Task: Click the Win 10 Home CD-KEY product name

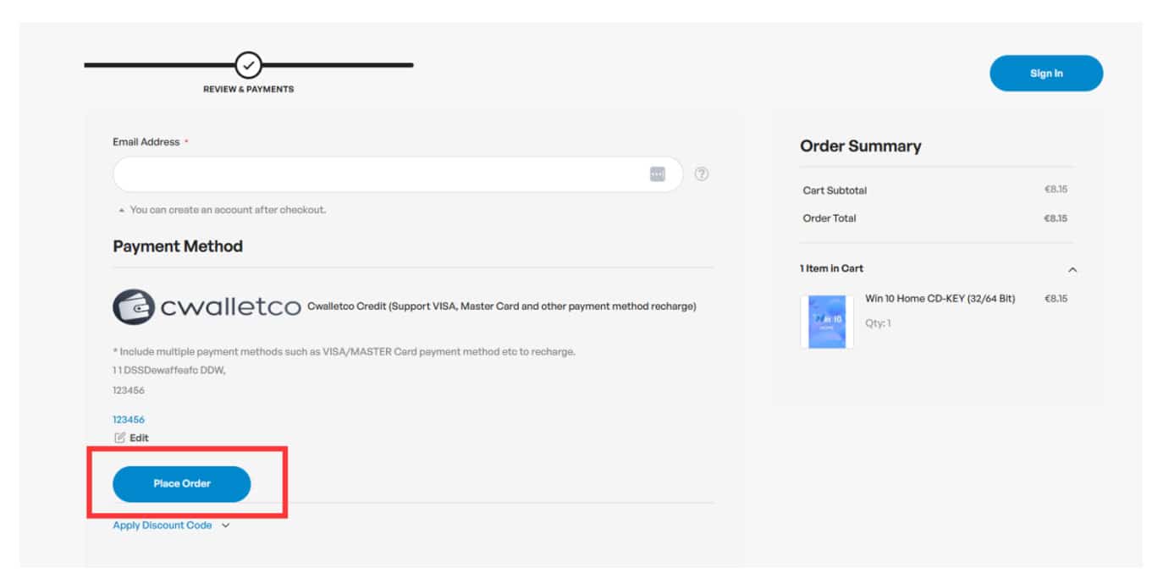Action: (940, 299)
